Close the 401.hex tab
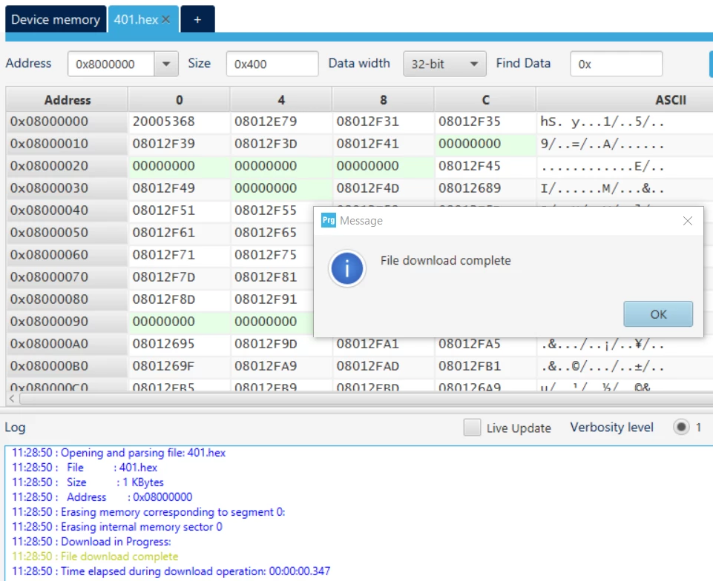 (x=166, y=19)
